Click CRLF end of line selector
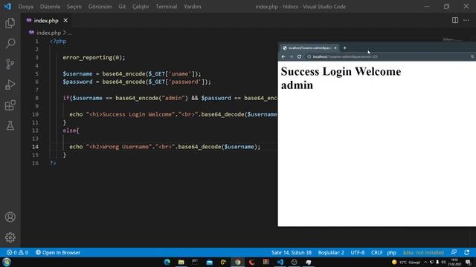The height and width of the screenshot is (267, 476). (x=377, y=252)
